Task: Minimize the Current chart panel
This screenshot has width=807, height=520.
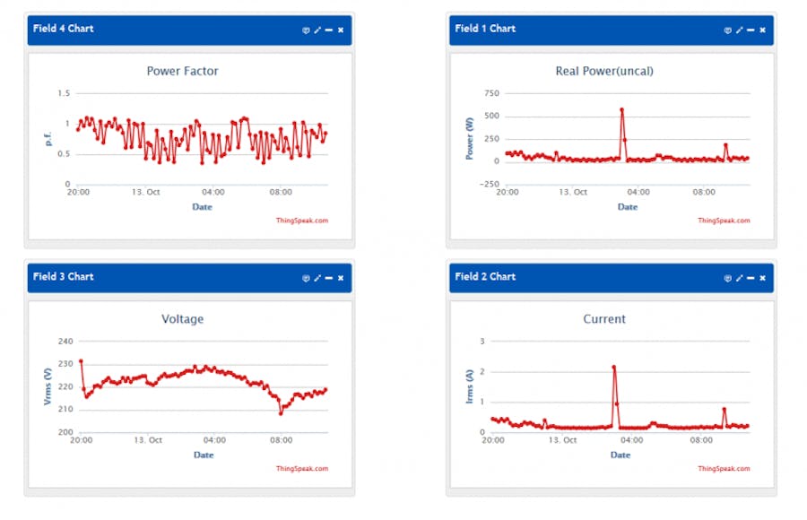Action: click(x=750, y=278)
